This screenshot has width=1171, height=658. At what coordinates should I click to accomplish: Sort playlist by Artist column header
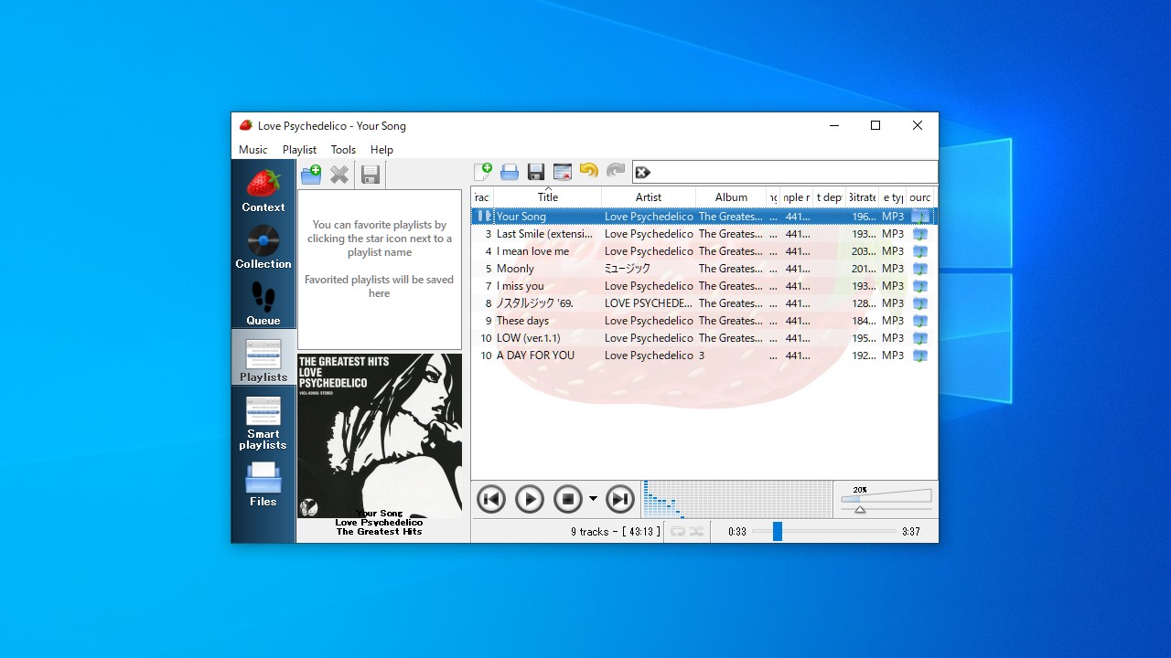[649, 197]
